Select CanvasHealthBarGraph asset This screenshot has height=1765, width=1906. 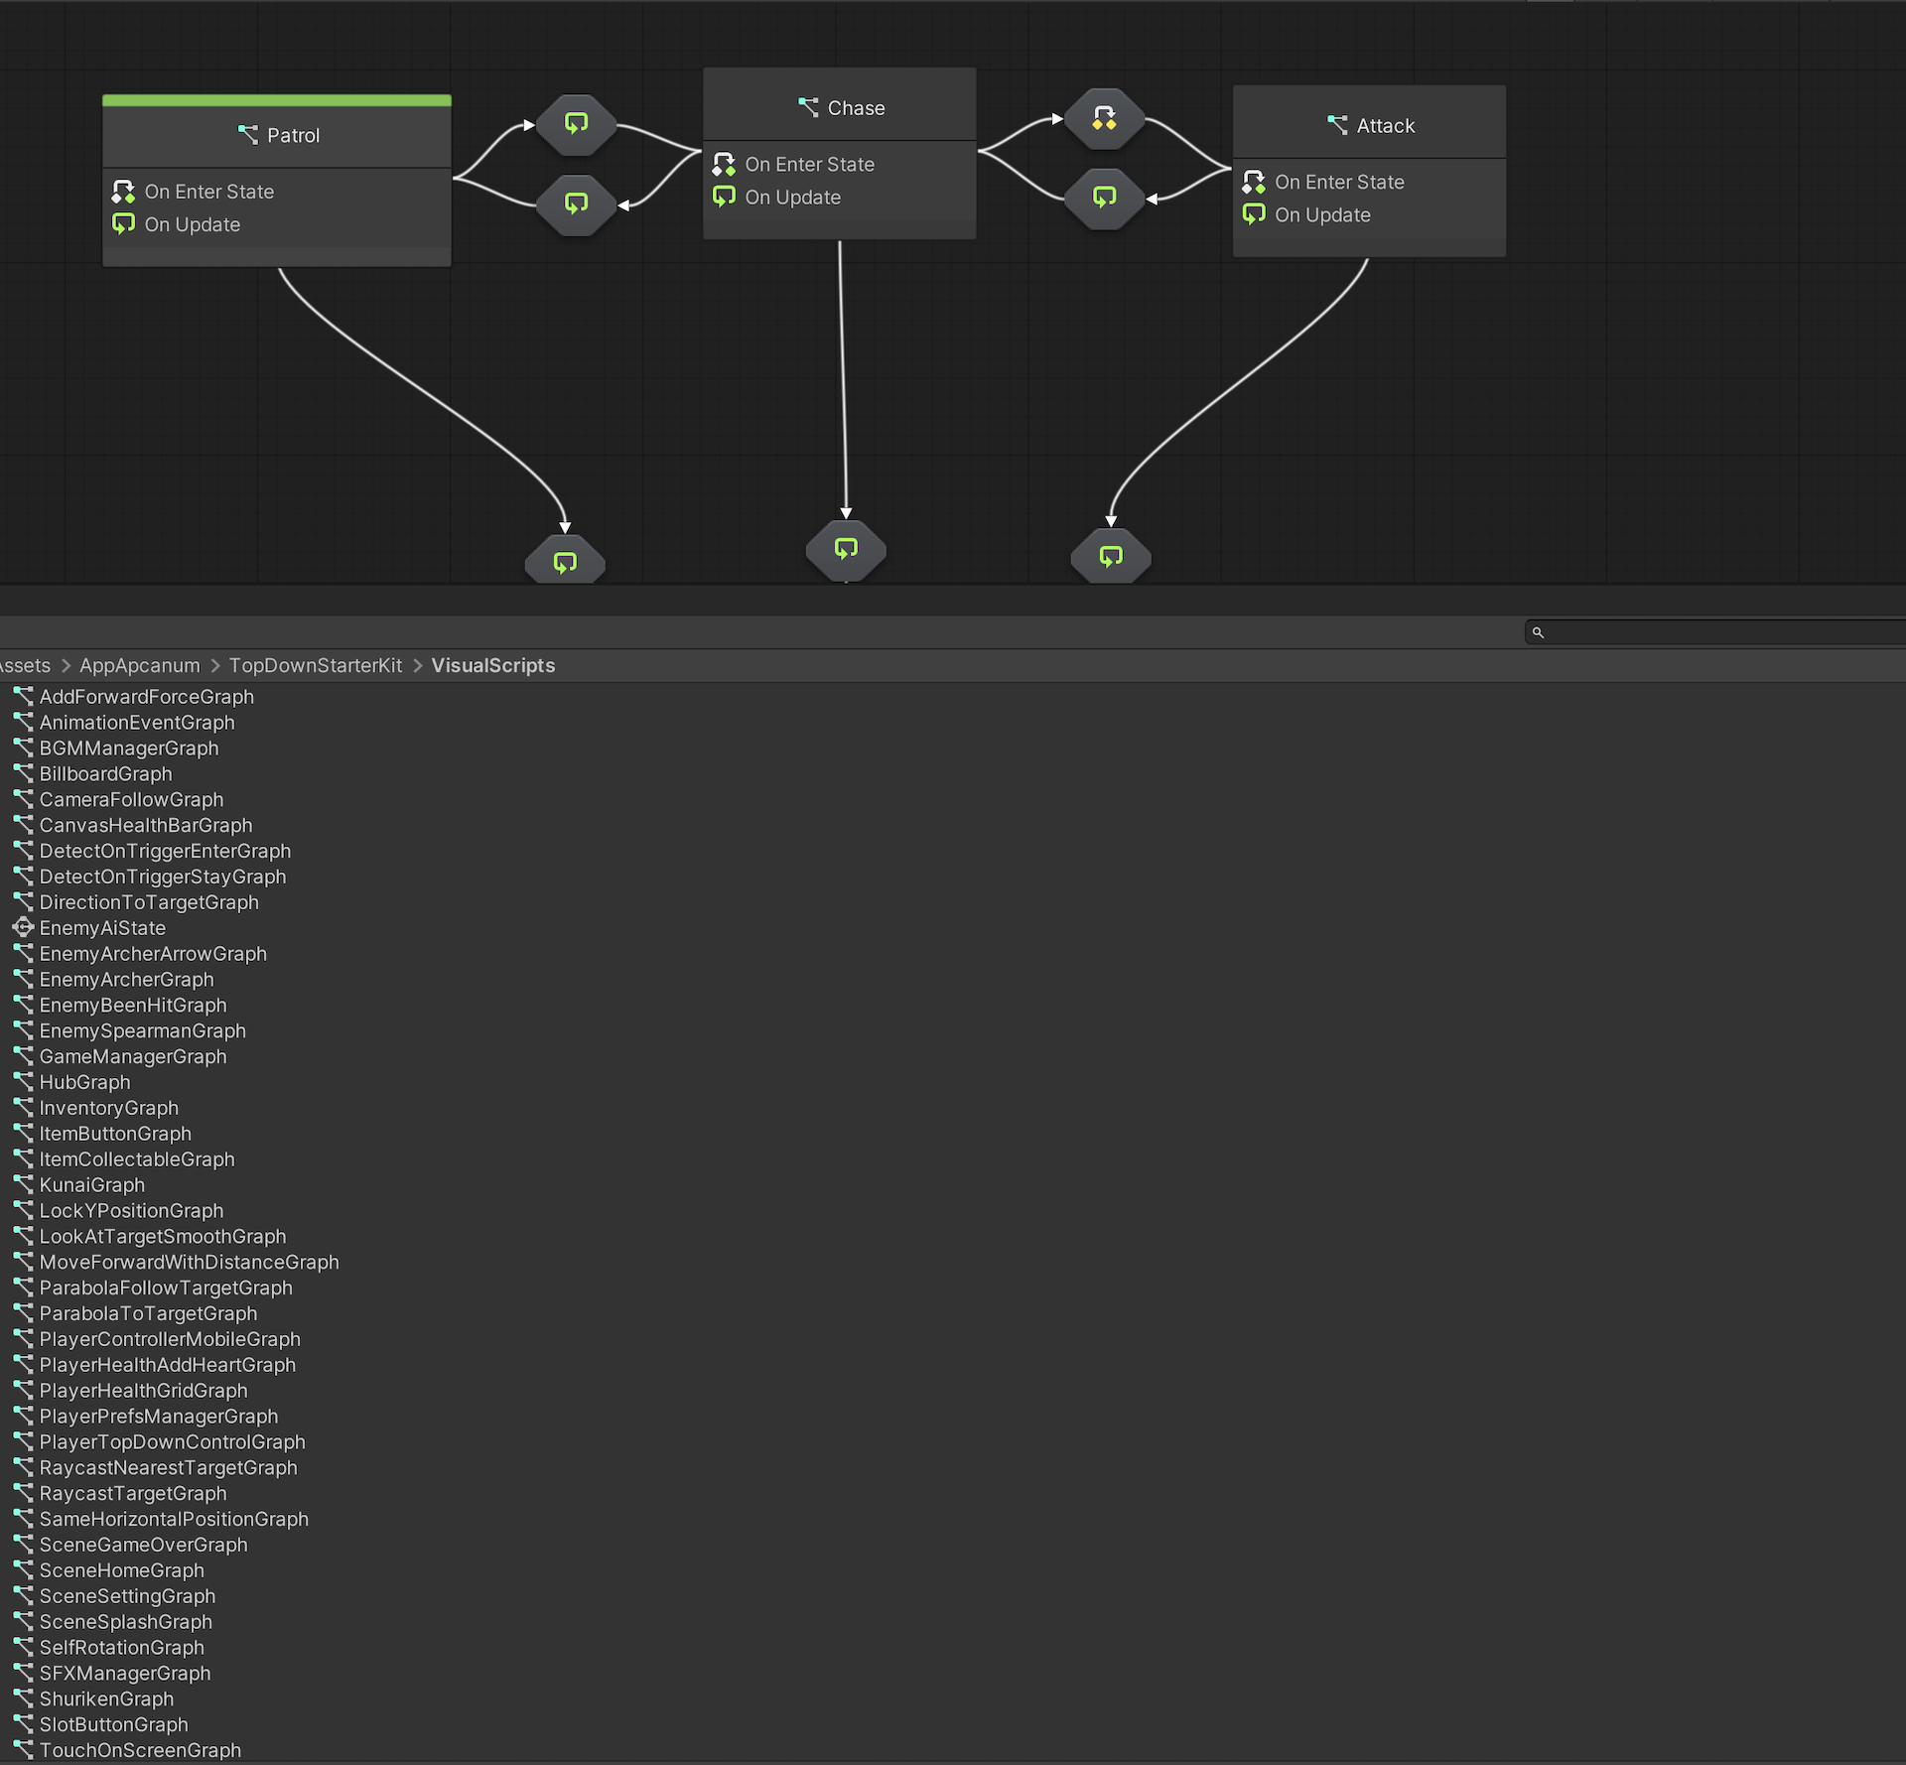[x=146, y=826]
